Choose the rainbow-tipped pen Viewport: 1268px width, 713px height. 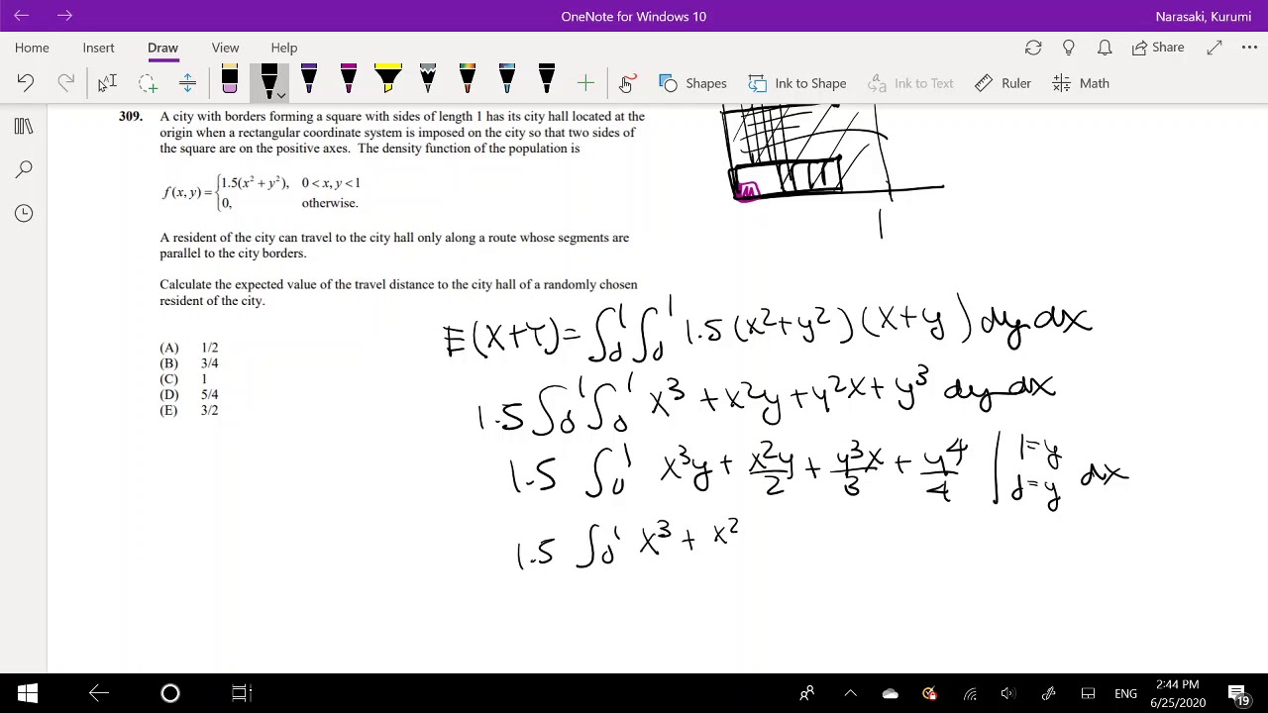click(x=468, y=81)
